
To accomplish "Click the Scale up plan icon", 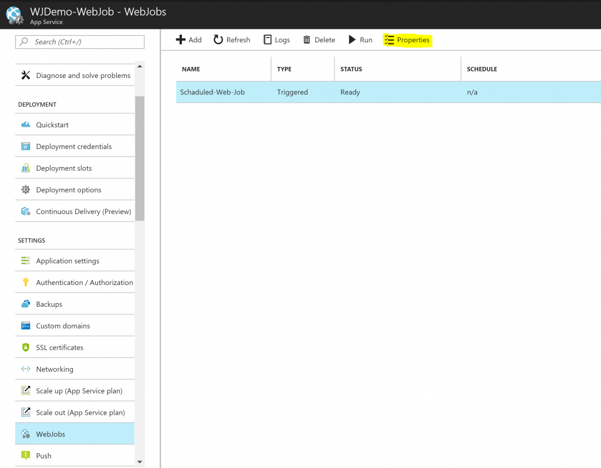I will [26, 390].
